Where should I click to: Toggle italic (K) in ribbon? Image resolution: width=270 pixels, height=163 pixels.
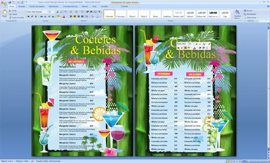pyautogui.click(x=32, y=17)
